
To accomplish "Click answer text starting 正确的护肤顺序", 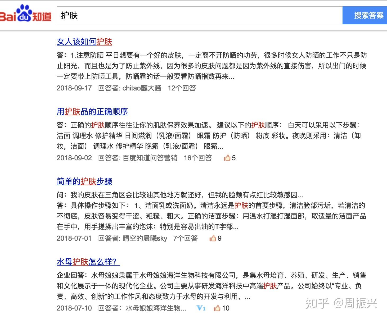I will click(209, 136).
